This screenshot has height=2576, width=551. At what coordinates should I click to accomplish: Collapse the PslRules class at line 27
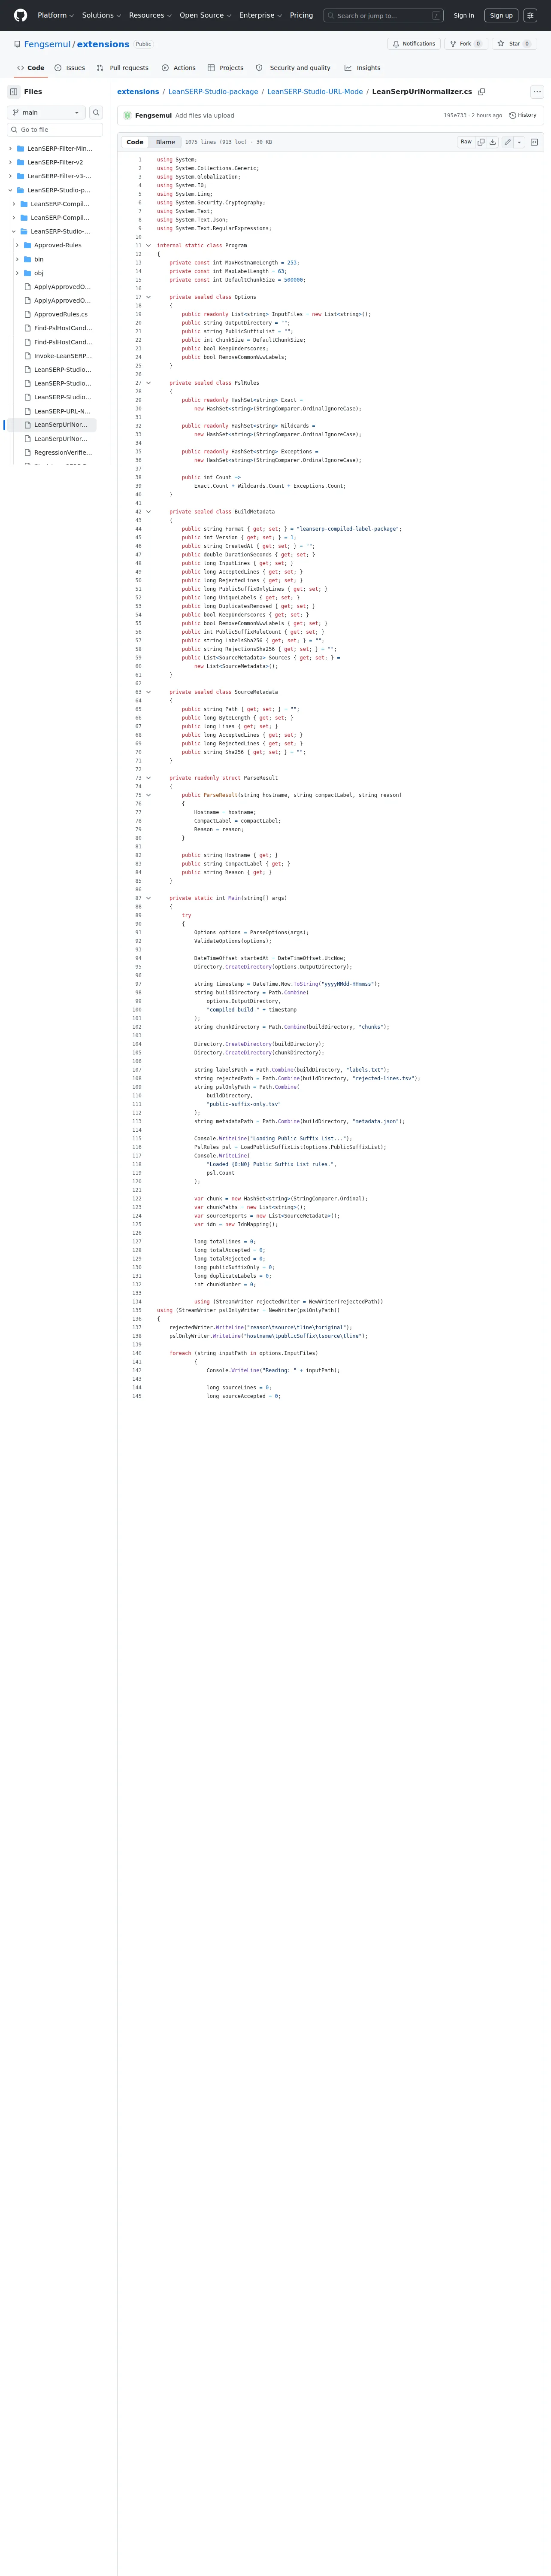tap(149, 383)
